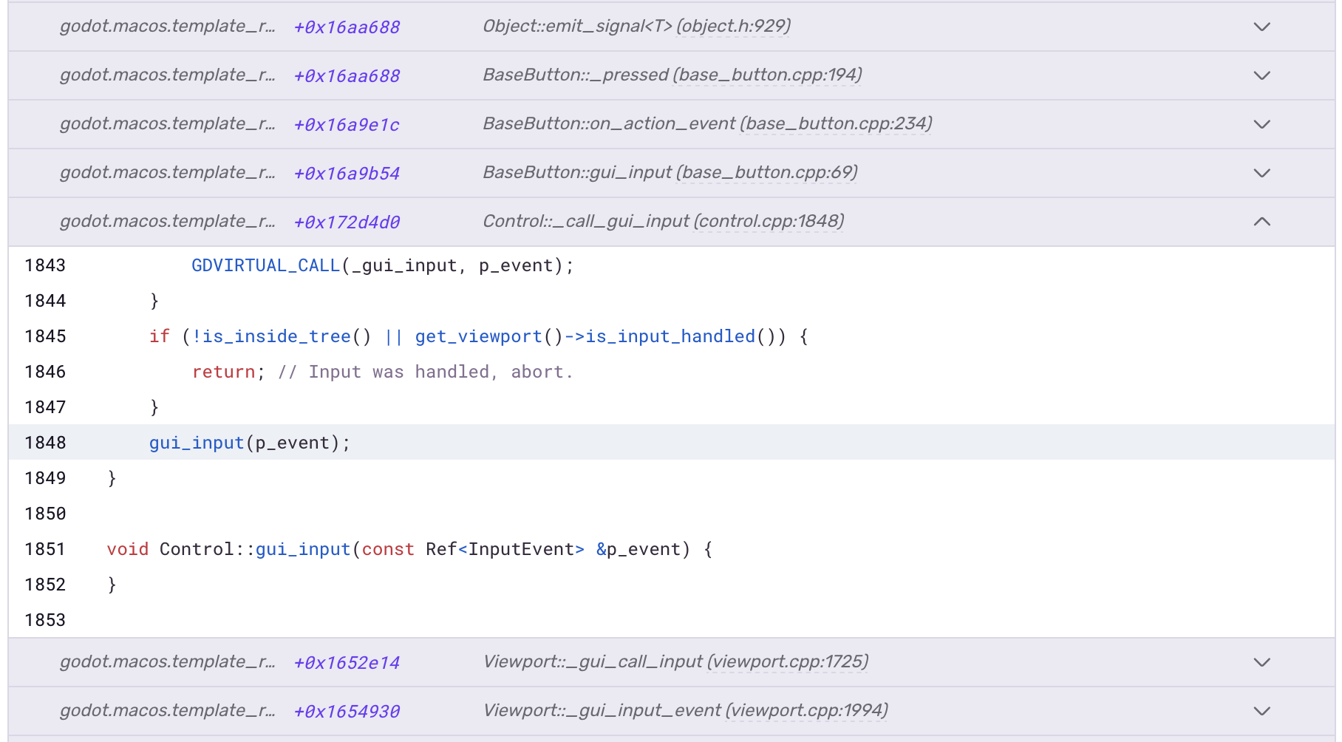Click the address +0x1652e14

click(x=347, y=663)
